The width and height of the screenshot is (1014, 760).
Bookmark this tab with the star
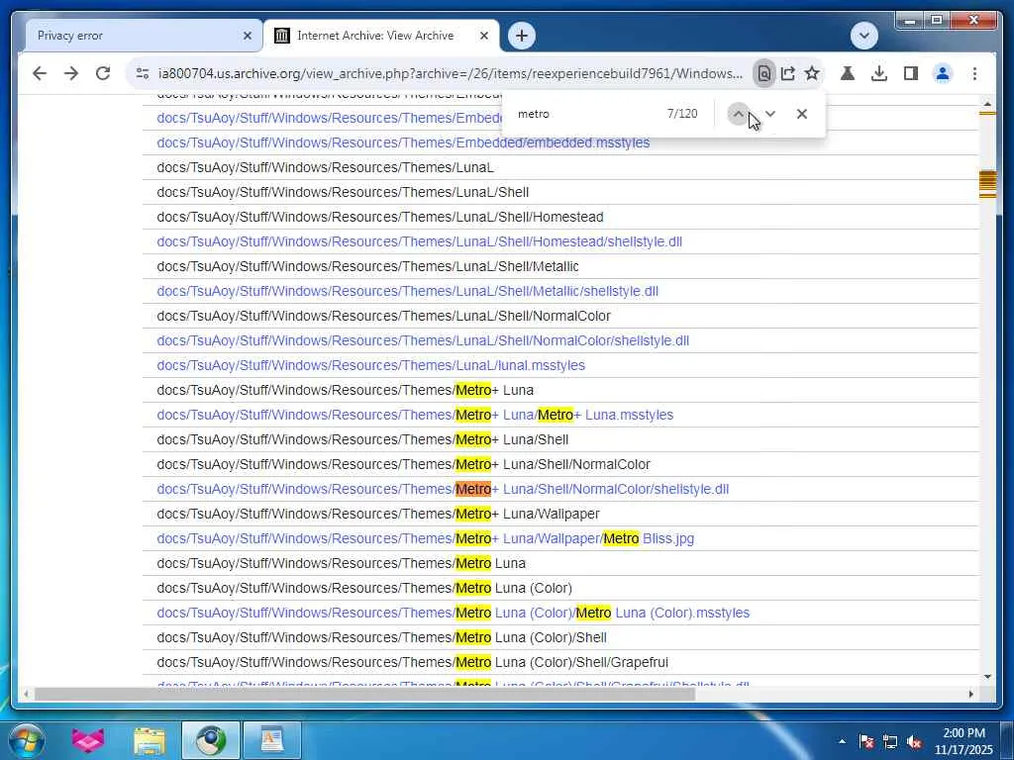click(x=812, y=73)
